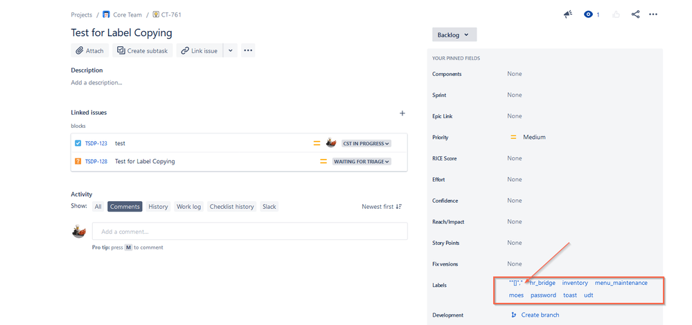The height and width of the screenshot is (325, 692).
Task: Click the share issue icon
Action: coord(635,15)
